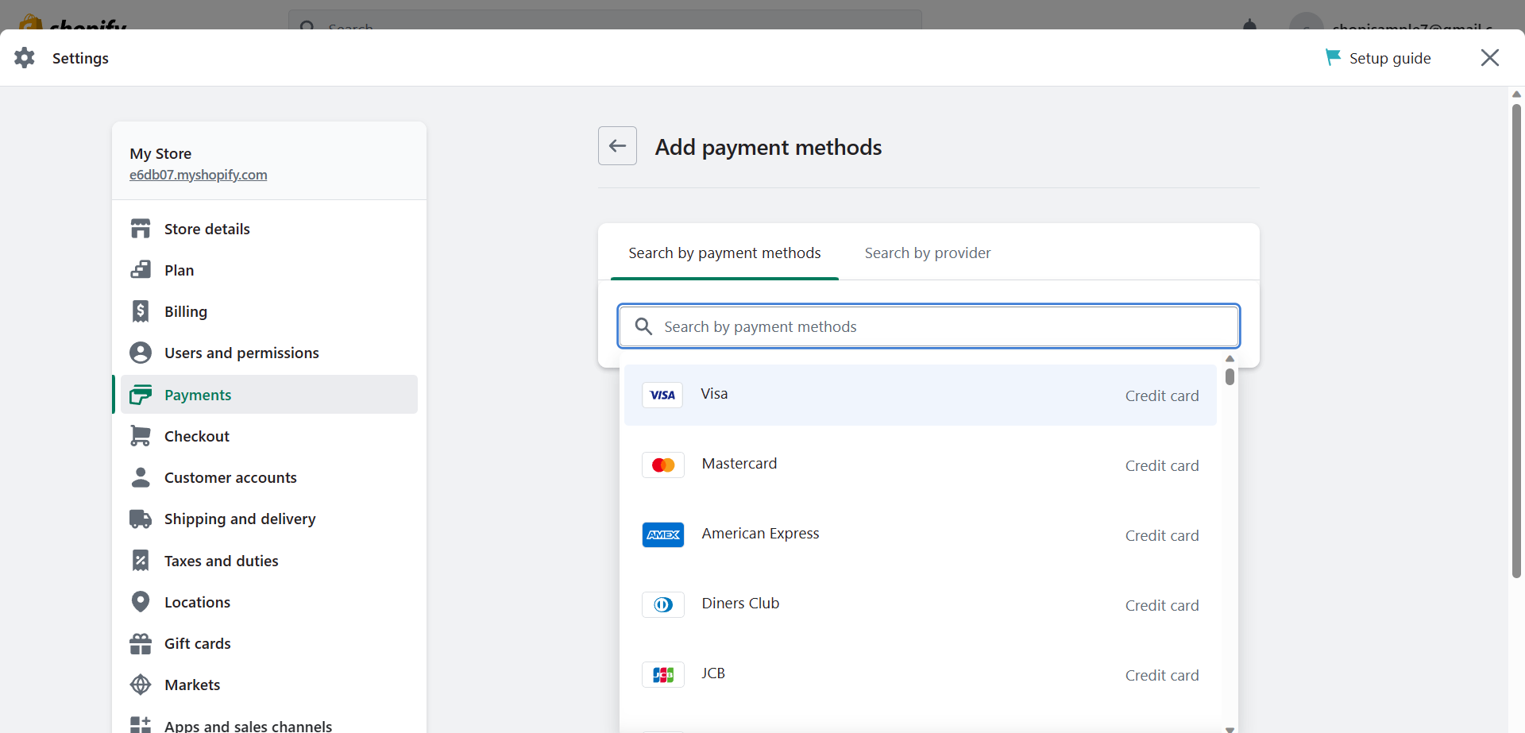Screen dimensions: 1525x733
Task: Click the page scrollbar up arrow
Action: point(1516,94)
